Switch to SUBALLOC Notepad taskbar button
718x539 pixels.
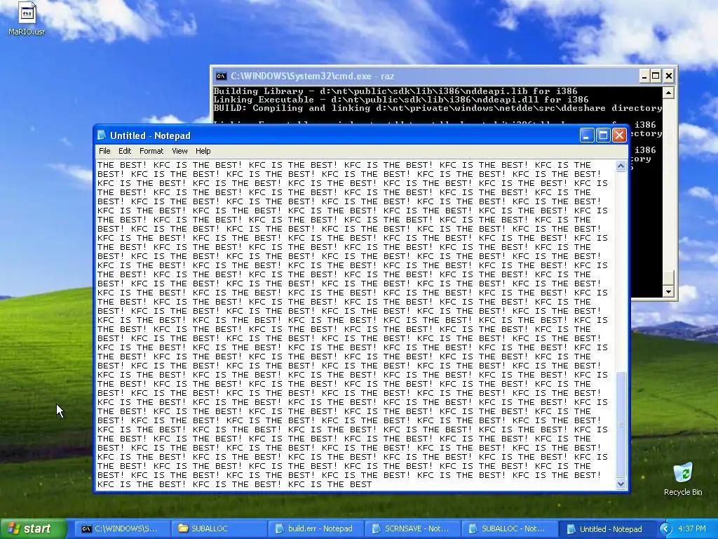pos(509,529)
